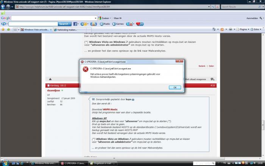265x166 pixels.
Task: Click the browser Forward arrow button
Action: coord(8,7)
